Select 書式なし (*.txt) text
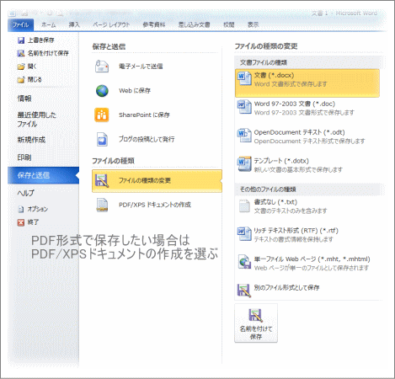Image resolution: width=395 pixels, height=379 pixels. pos(275,202)
